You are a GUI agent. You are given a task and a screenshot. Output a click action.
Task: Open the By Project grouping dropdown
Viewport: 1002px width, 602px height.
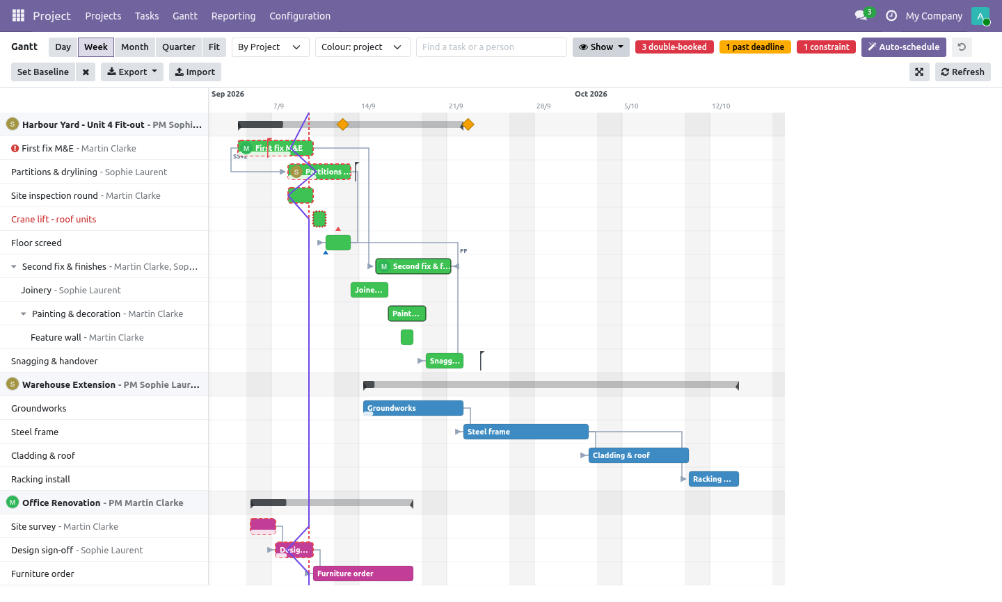pos(270,47)
